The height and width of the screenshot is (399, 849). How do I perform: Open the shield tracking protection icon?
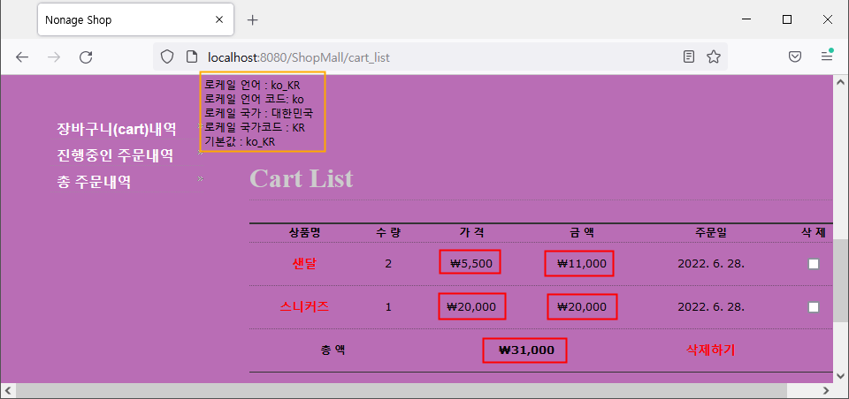click(167, 56)
